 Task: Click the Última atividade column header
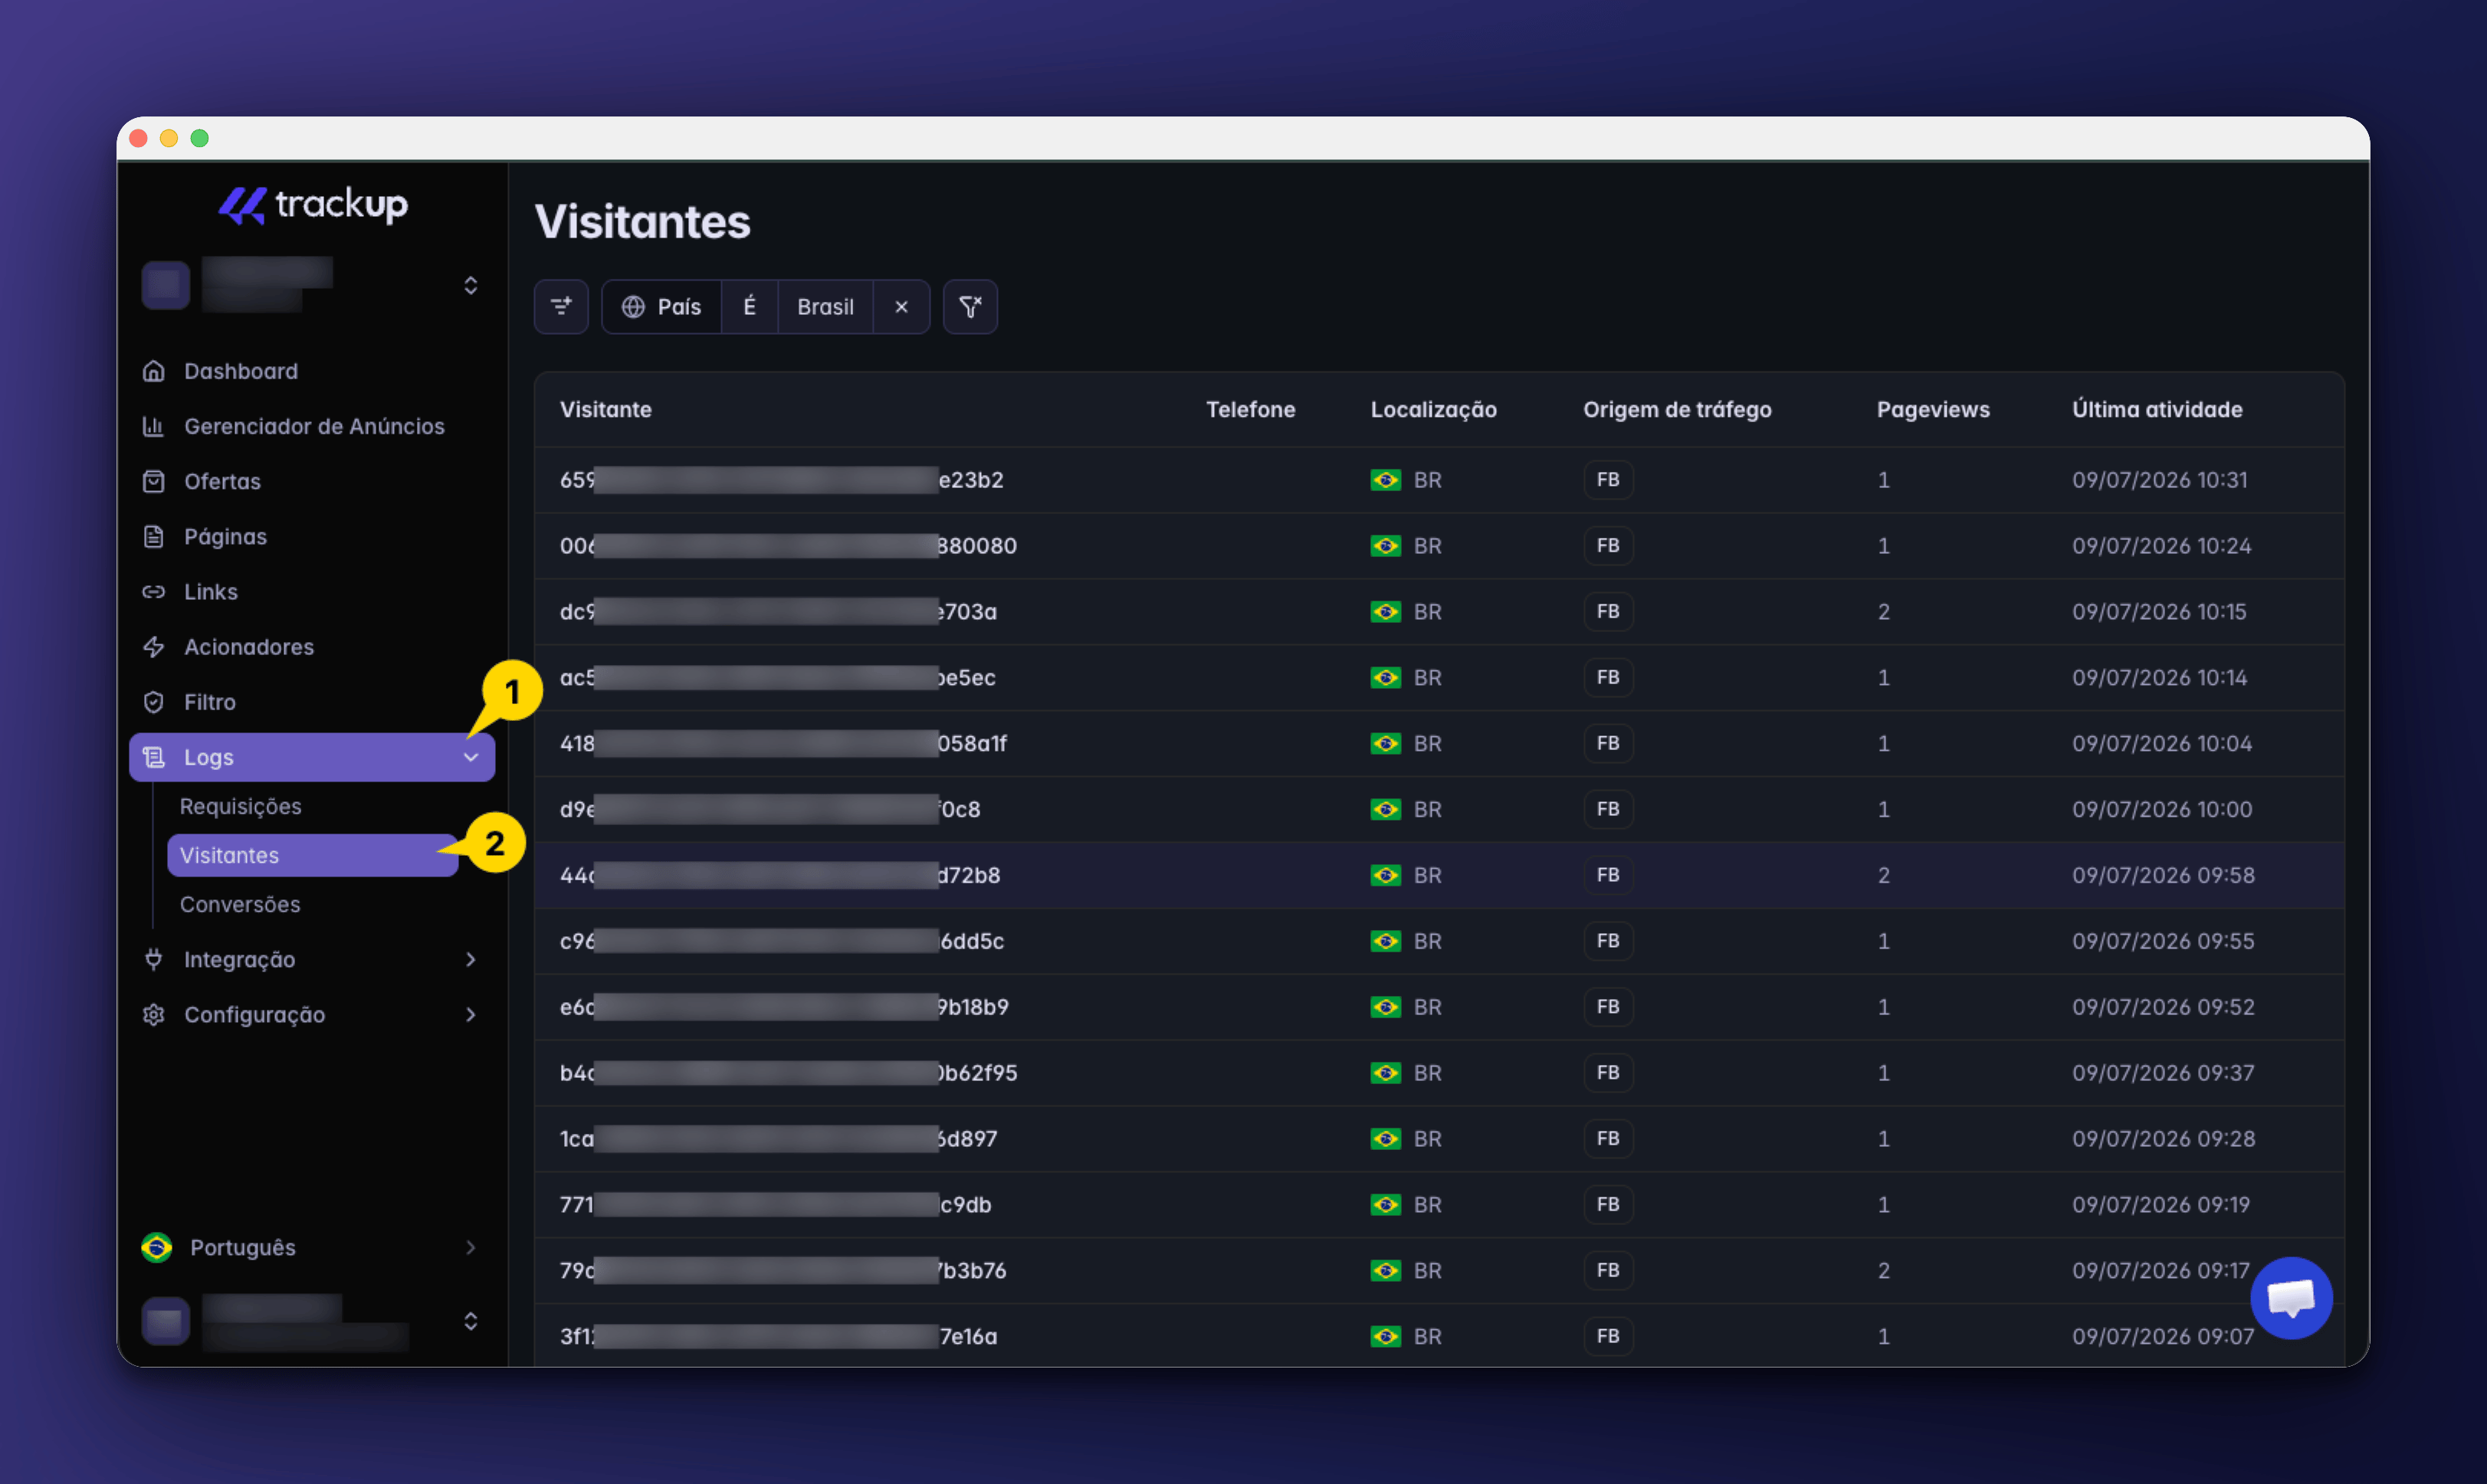tap(2157, 409)
